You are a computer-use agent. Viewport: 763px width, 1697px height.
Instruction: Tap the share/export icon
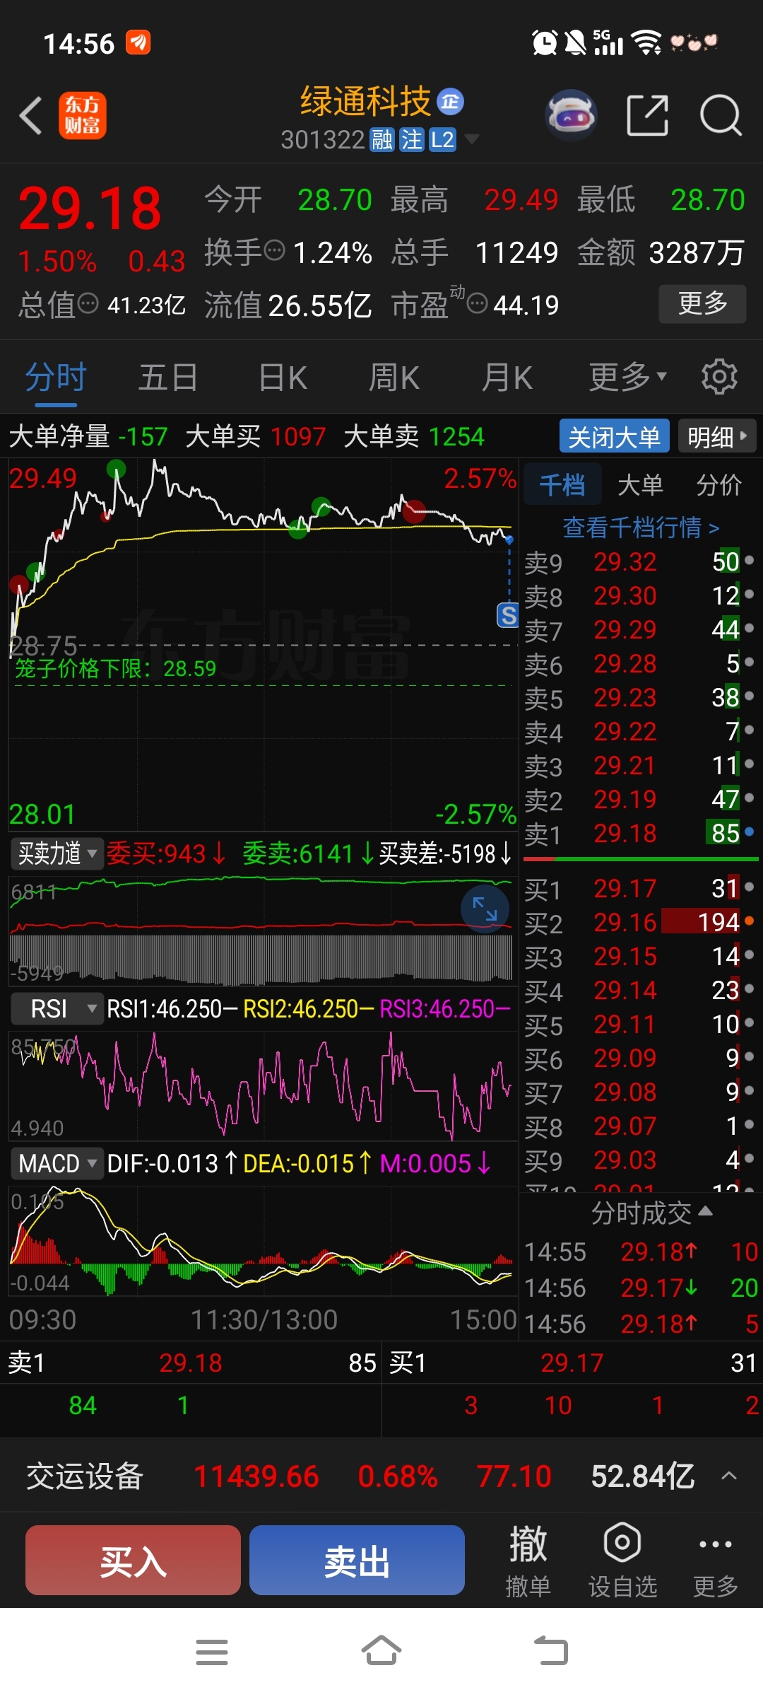(648, 115)
